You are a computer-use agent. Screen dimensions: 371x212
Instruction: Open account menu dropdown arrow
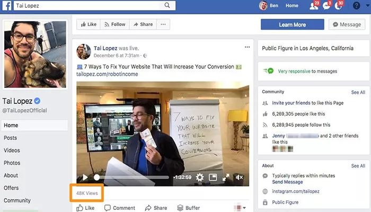click(368, 6)
